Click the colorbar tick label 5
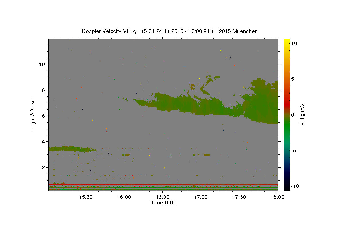The width and height of the screenshot is (344, 229). 292,79
